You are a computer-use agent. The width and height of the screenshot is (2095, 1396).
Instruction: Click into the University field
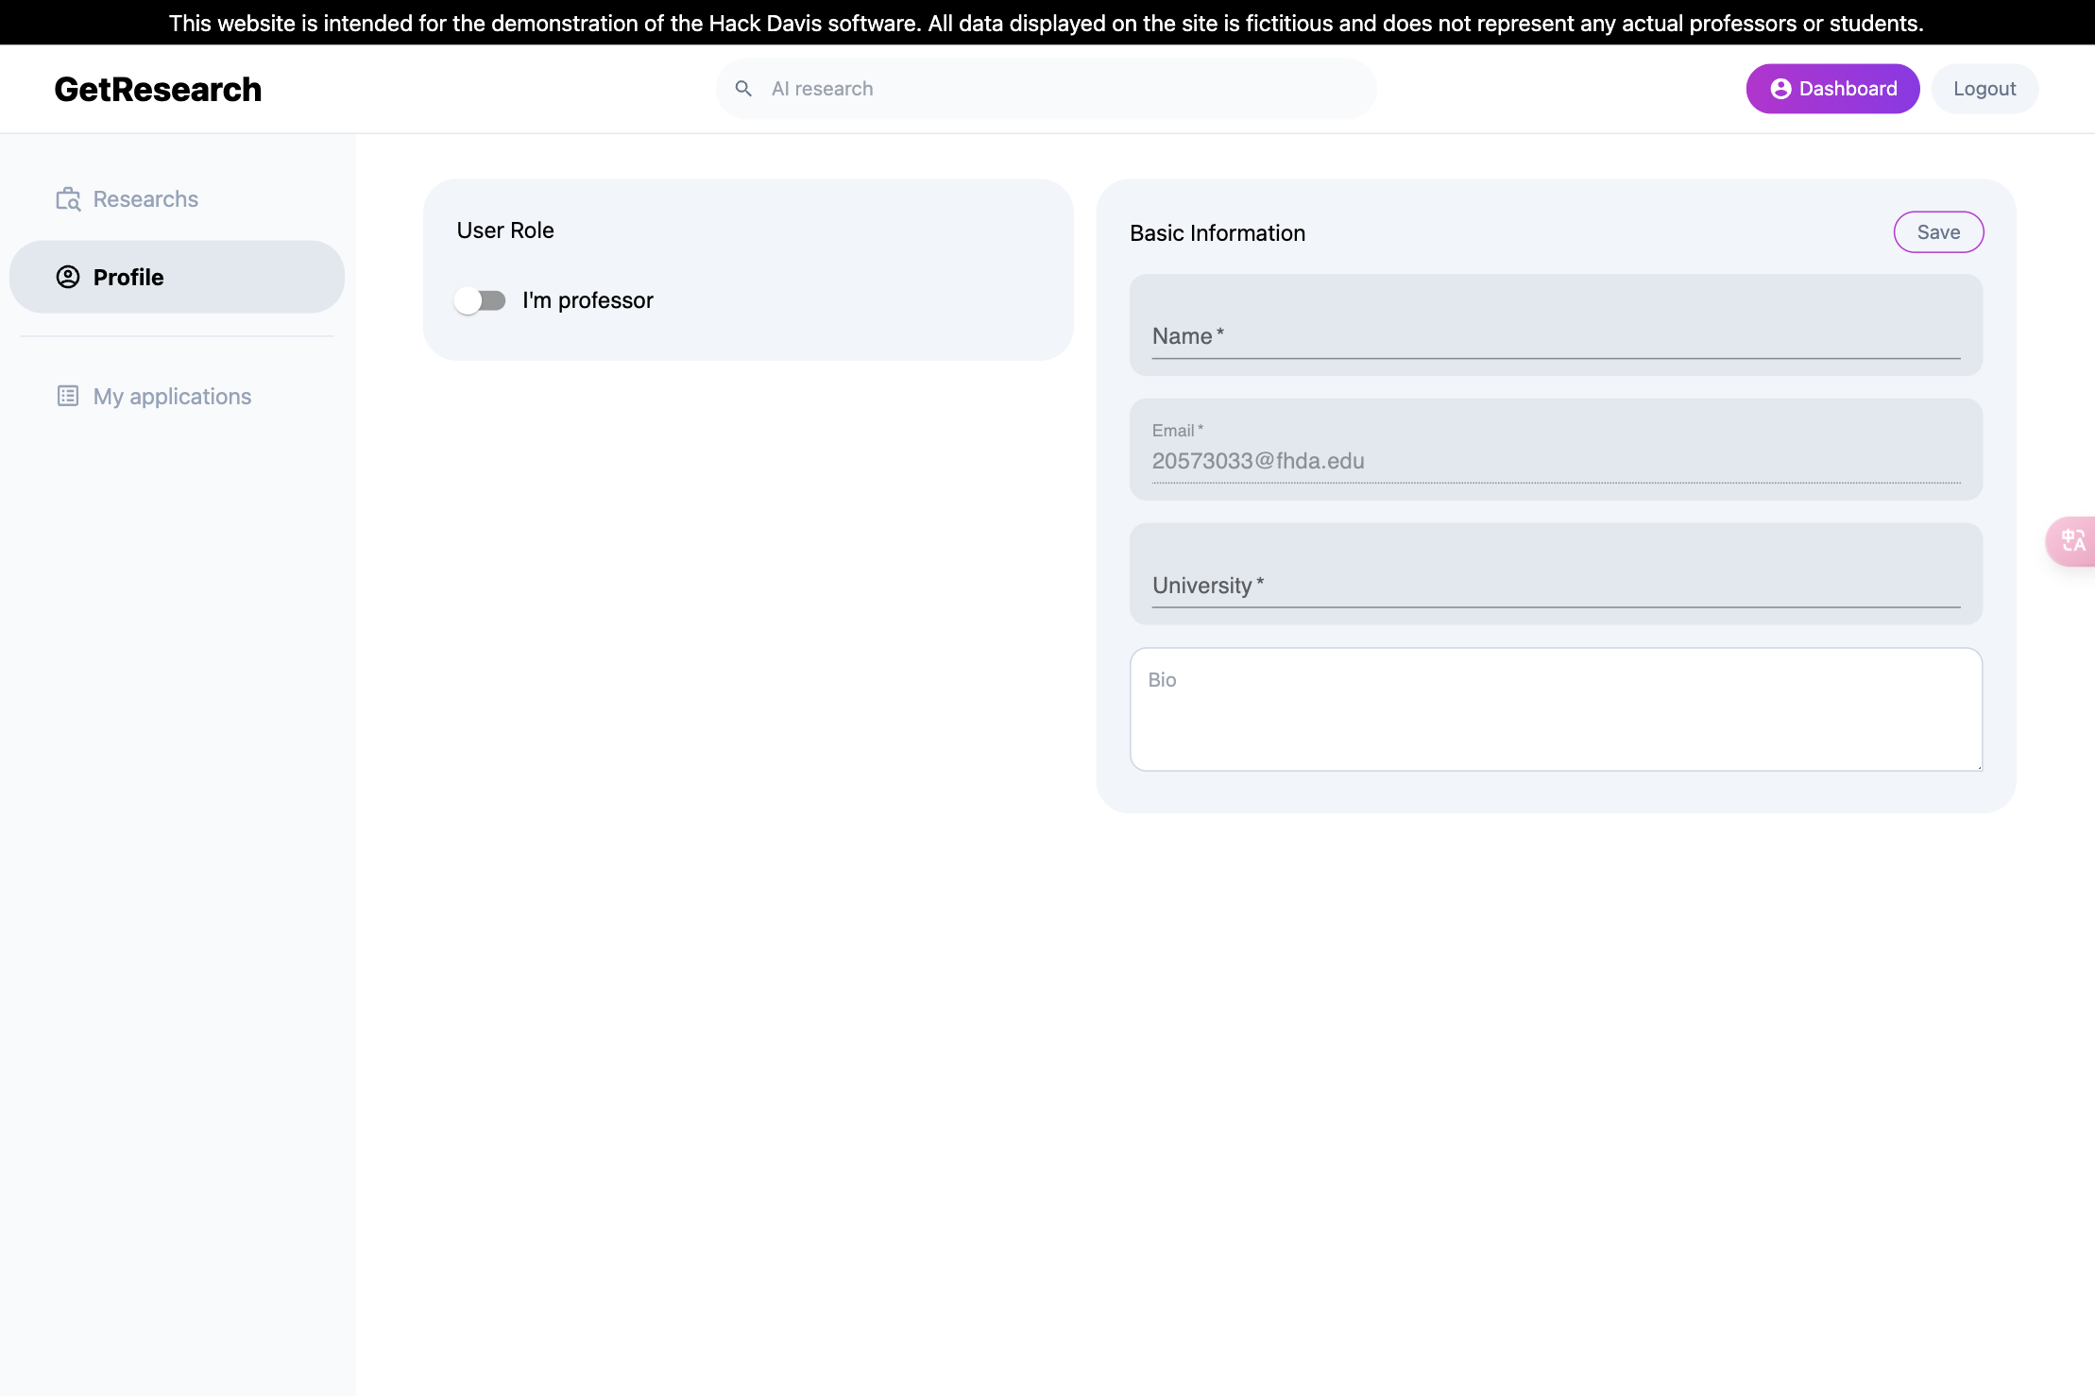[1555, 585]
